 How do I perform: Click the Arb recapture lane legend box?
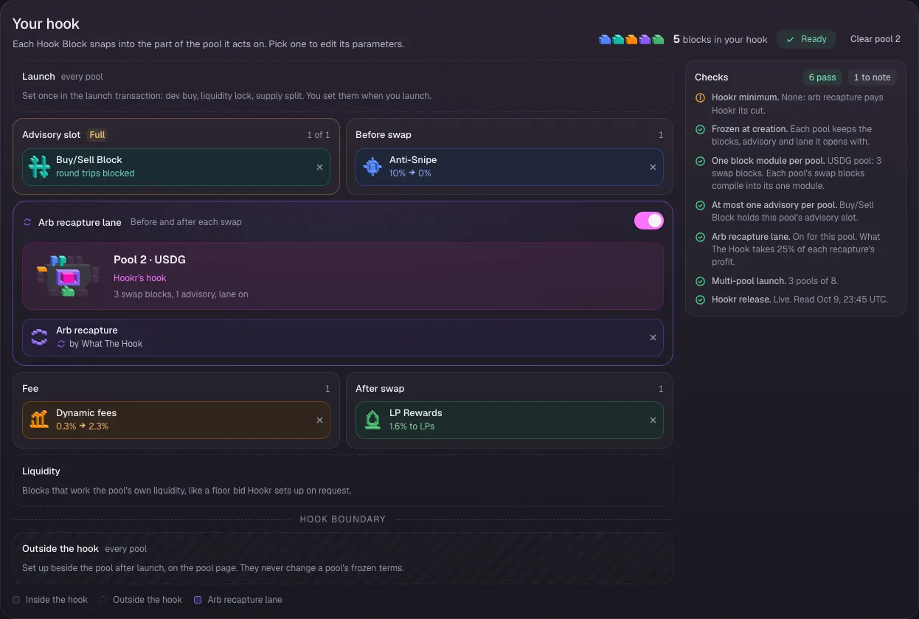coord(198,600)
